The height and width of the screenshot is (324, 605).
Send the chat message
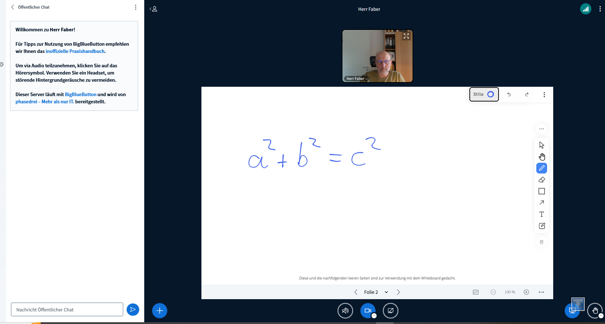click(133, 310)
